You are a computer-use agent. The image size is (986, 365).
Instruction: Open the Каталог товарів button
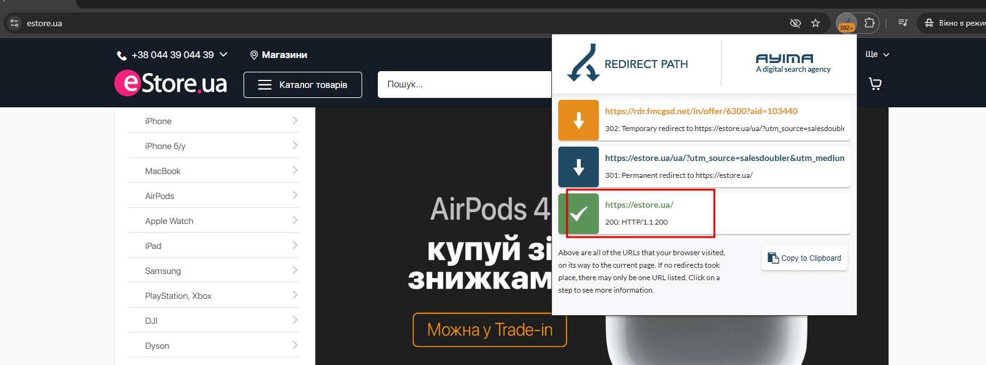(x=303, y=85)
